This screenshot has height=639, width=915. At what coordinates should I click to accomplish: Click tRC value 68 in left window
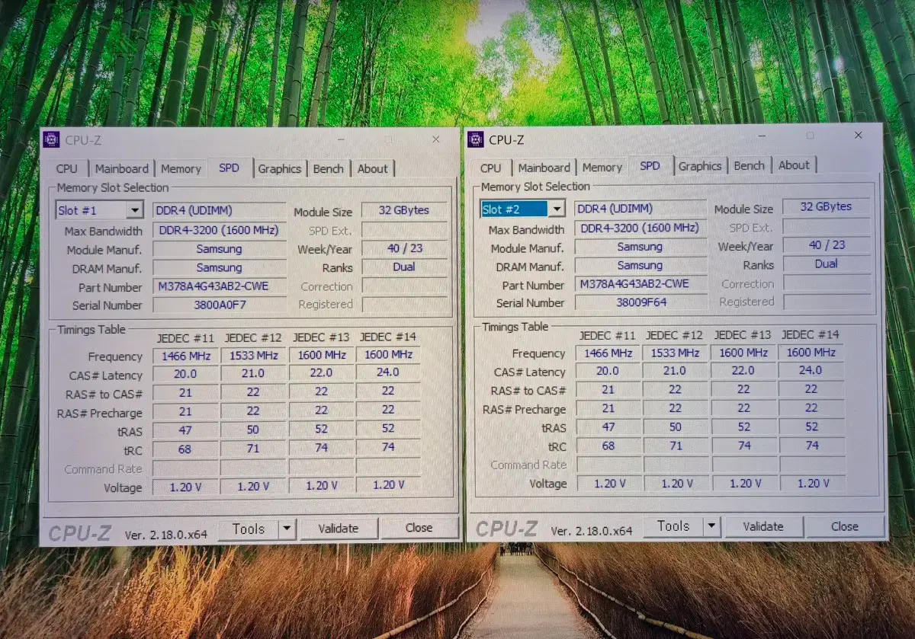coord(185,449)
